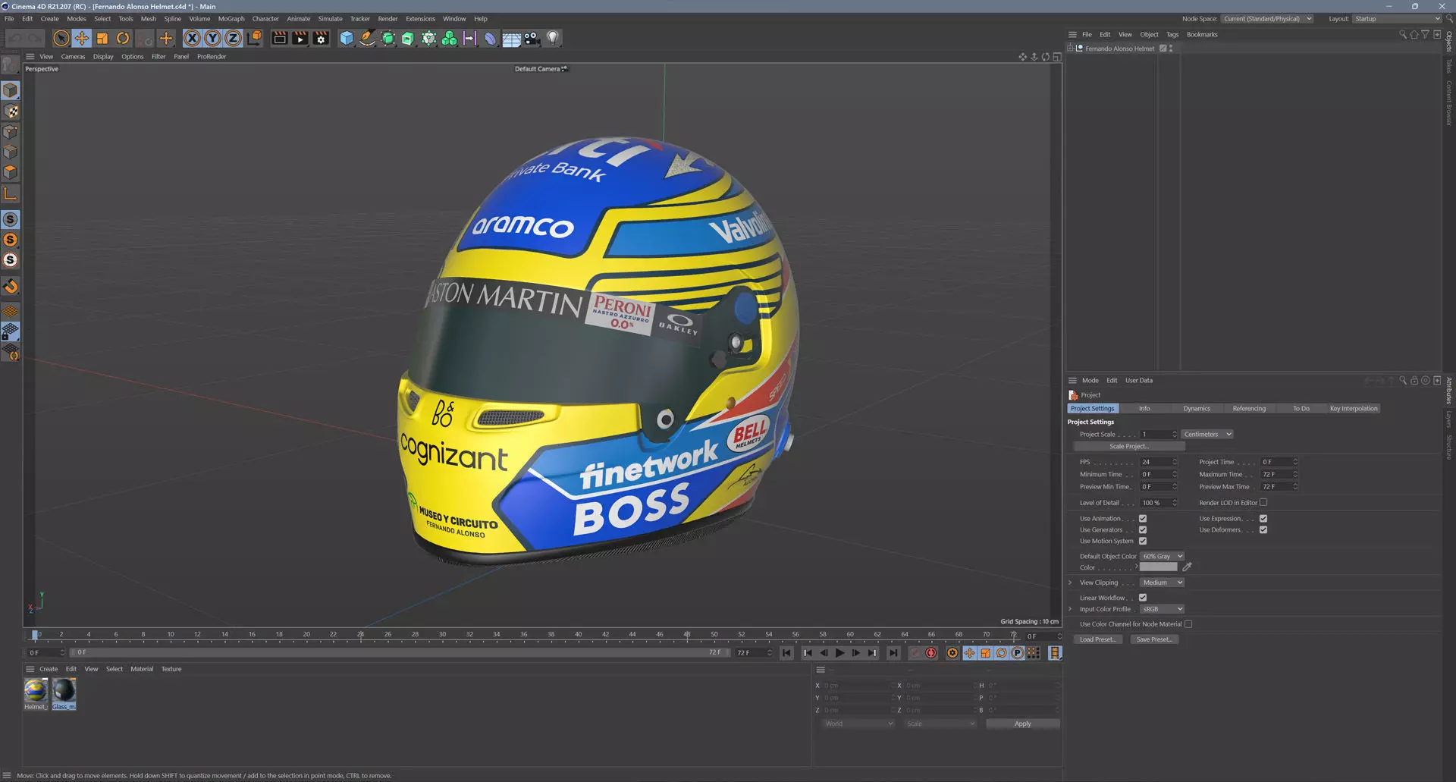The width and height of the screenshot is (1456, 782).
Task: Select the Live Selection tool
Action: (61, 38)
